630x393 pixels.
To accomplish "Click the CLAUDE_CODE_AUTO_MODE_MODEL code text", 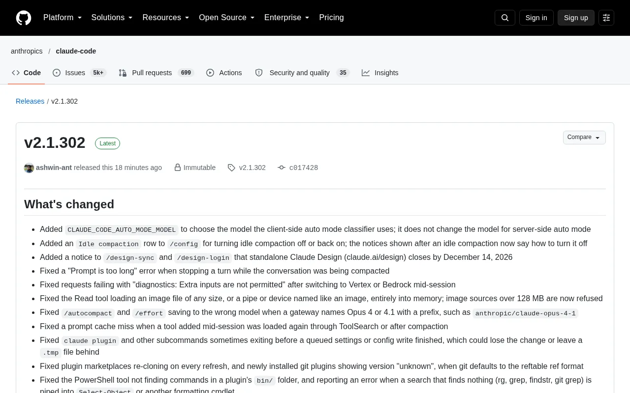I will click(122, 230).
